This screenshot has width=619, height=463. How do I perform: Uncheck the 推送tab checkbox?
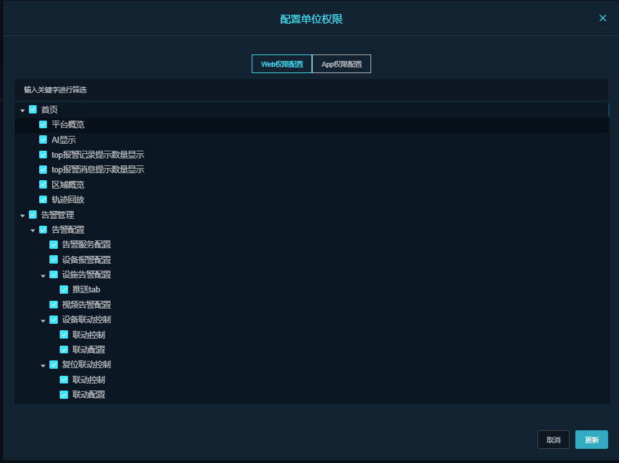click(64, 289)
